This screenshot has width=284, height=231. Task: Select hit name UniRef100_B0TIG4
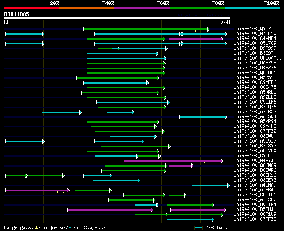coord(255,205)
